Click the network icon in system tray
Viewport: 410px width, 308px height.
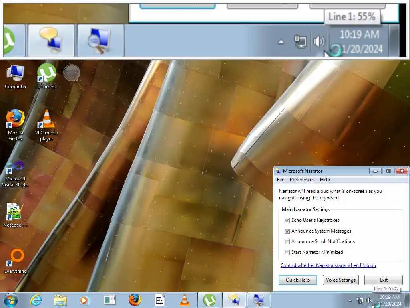pos(360,301)
